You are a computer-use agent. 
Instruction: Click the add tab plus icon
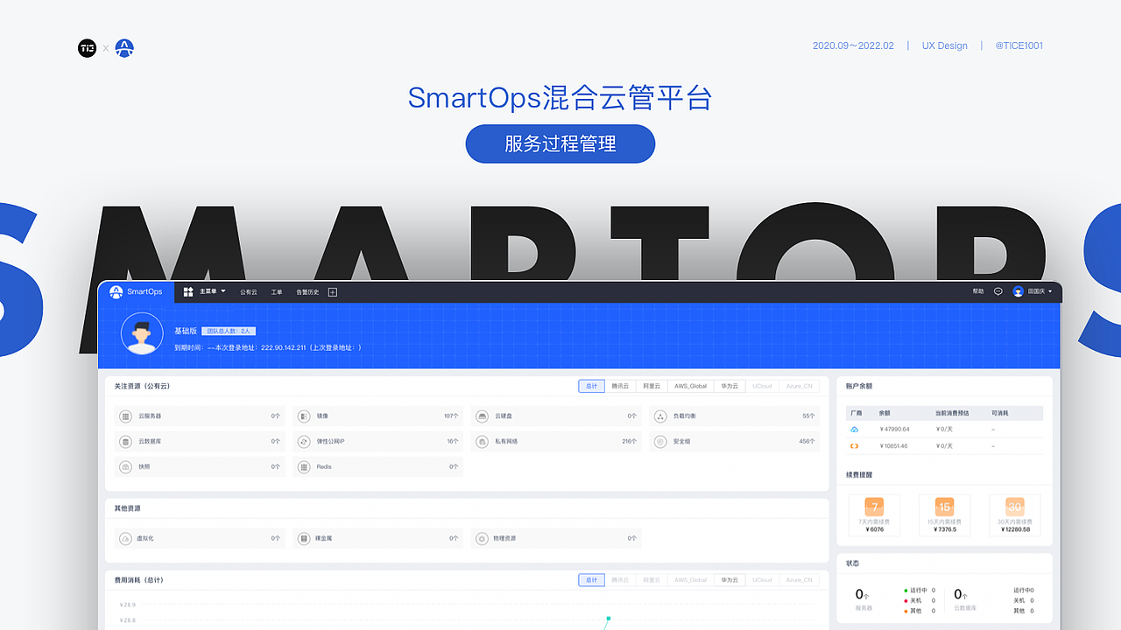point(333,291)
